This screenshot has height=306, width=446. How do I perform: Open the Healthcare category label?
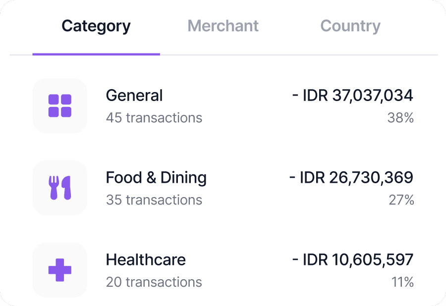(x=146, y=259)
